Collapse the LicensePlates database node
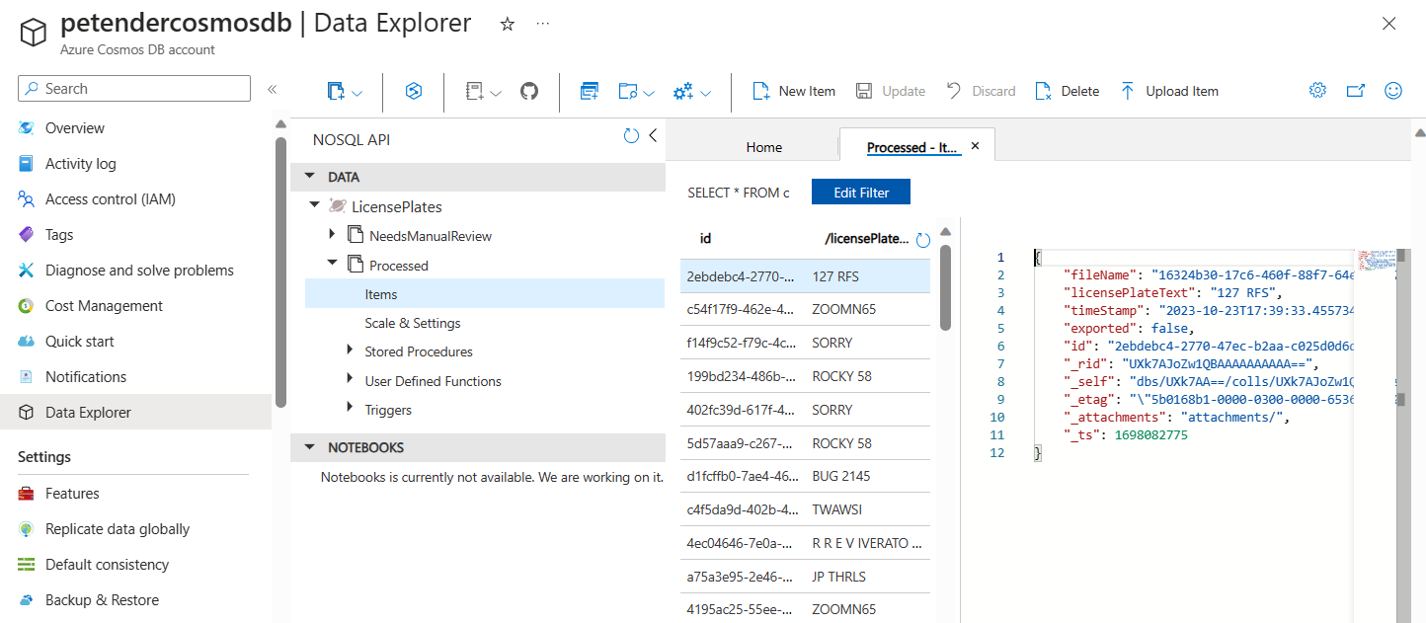The image size is (1426, 623). pos(315,205)
